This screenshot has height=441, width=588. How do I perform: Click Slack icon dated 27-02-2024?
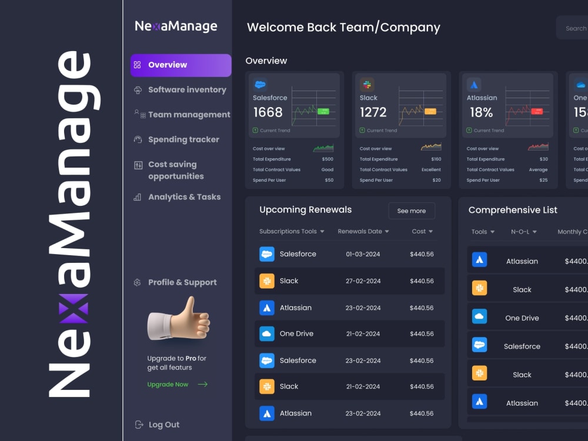[266, 281]
